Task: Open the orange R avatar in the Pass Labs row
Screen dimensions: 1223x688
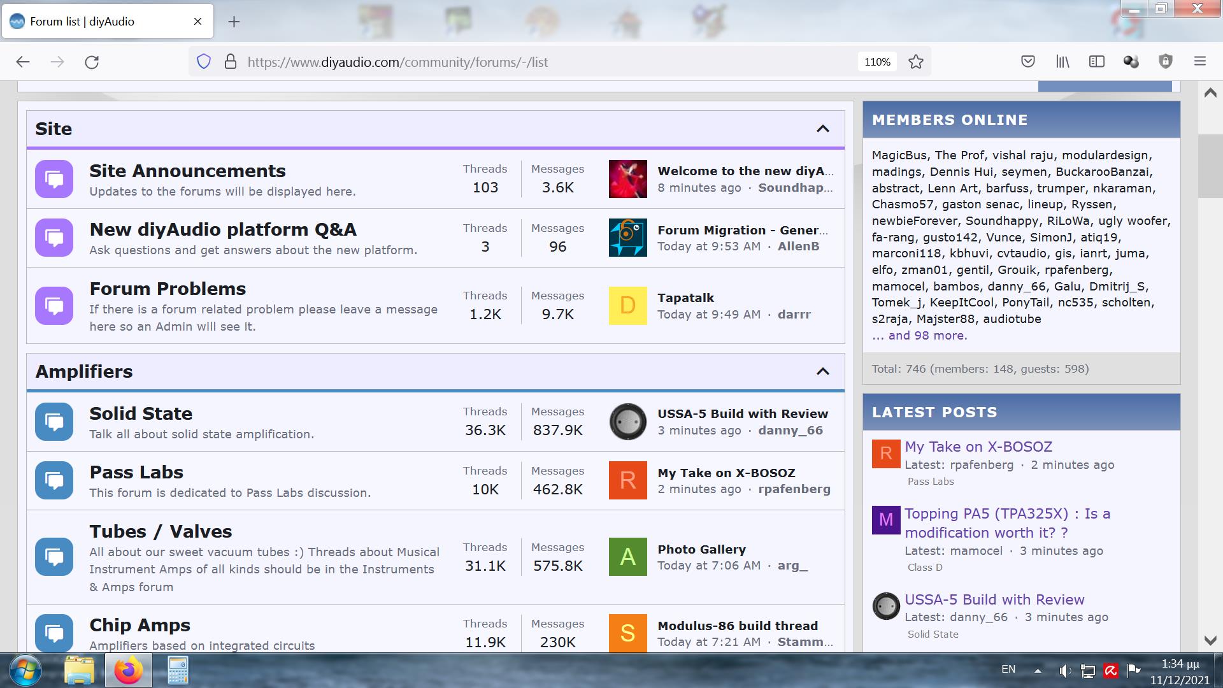Action: [x=628, y=480]
